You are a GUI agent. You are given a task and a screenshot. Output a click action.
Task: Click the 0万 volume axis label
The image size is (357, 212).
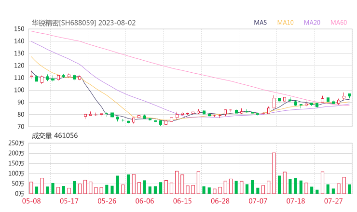pos(20,194)
